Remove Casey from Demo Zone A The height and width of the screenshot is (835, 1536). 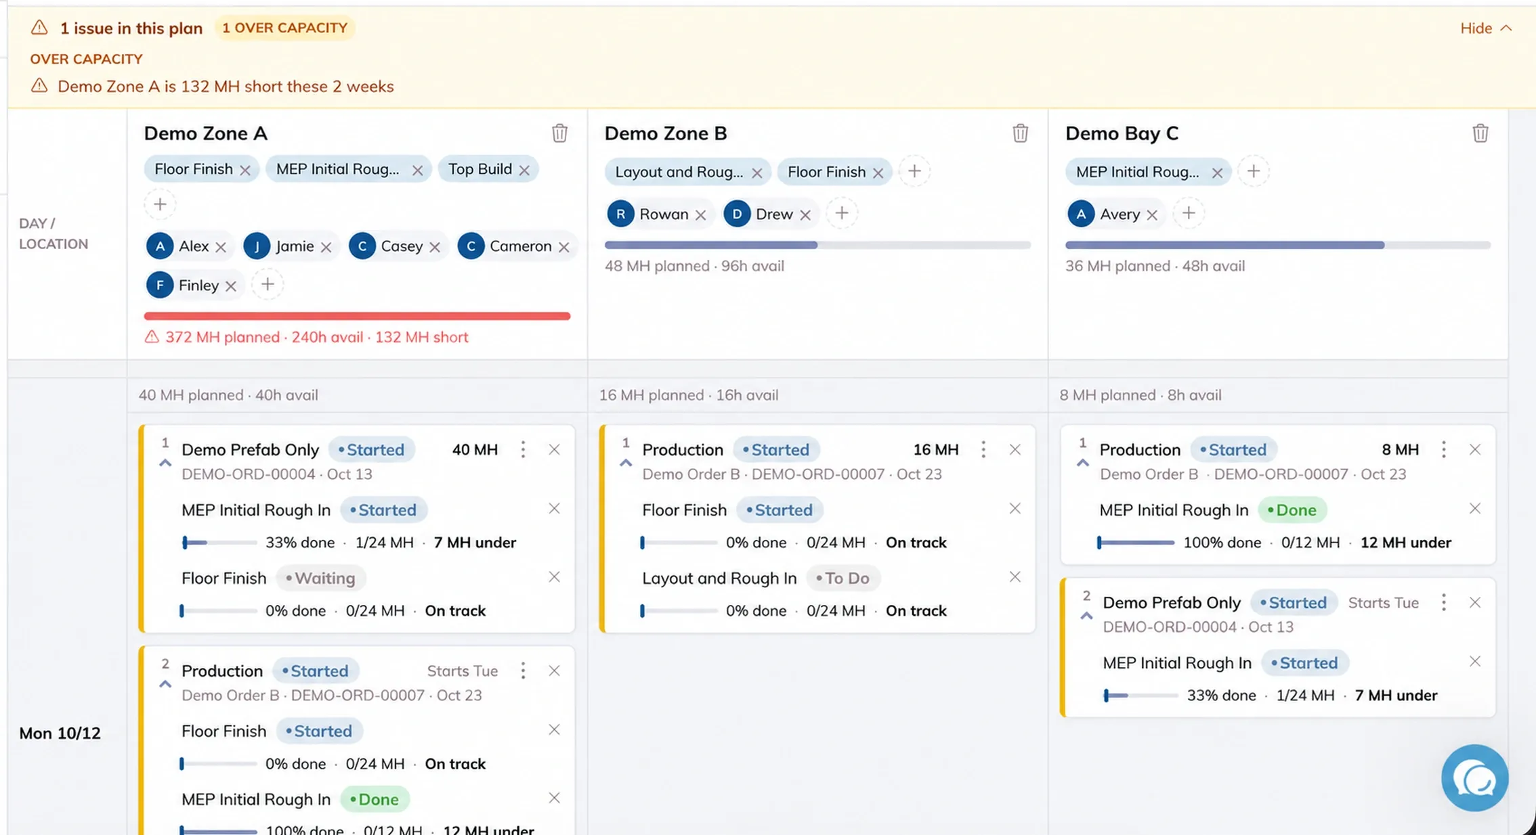(435, 248)
